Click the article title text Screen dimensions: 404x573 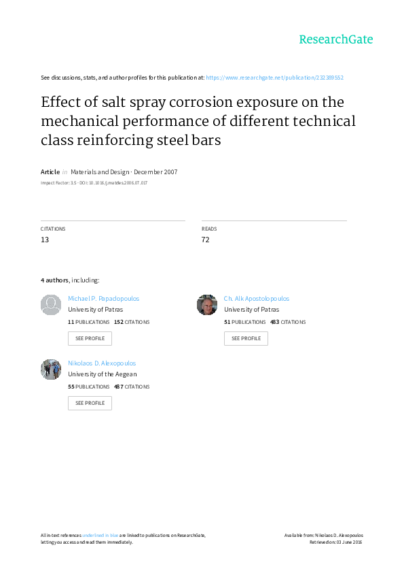[x=198, y=121]
